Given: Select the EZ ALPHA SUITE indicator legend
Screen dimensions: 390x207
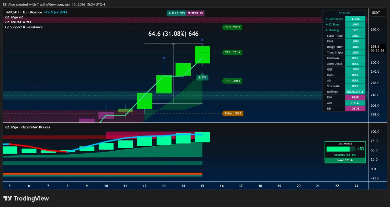Looking at the screenshot, I should coord(19,22).
